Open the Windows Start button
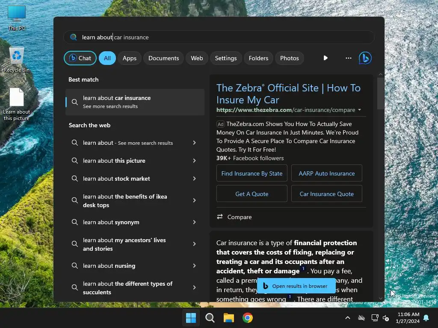The height and width of the screenshot is (328, 438). [x=191, y=318]
